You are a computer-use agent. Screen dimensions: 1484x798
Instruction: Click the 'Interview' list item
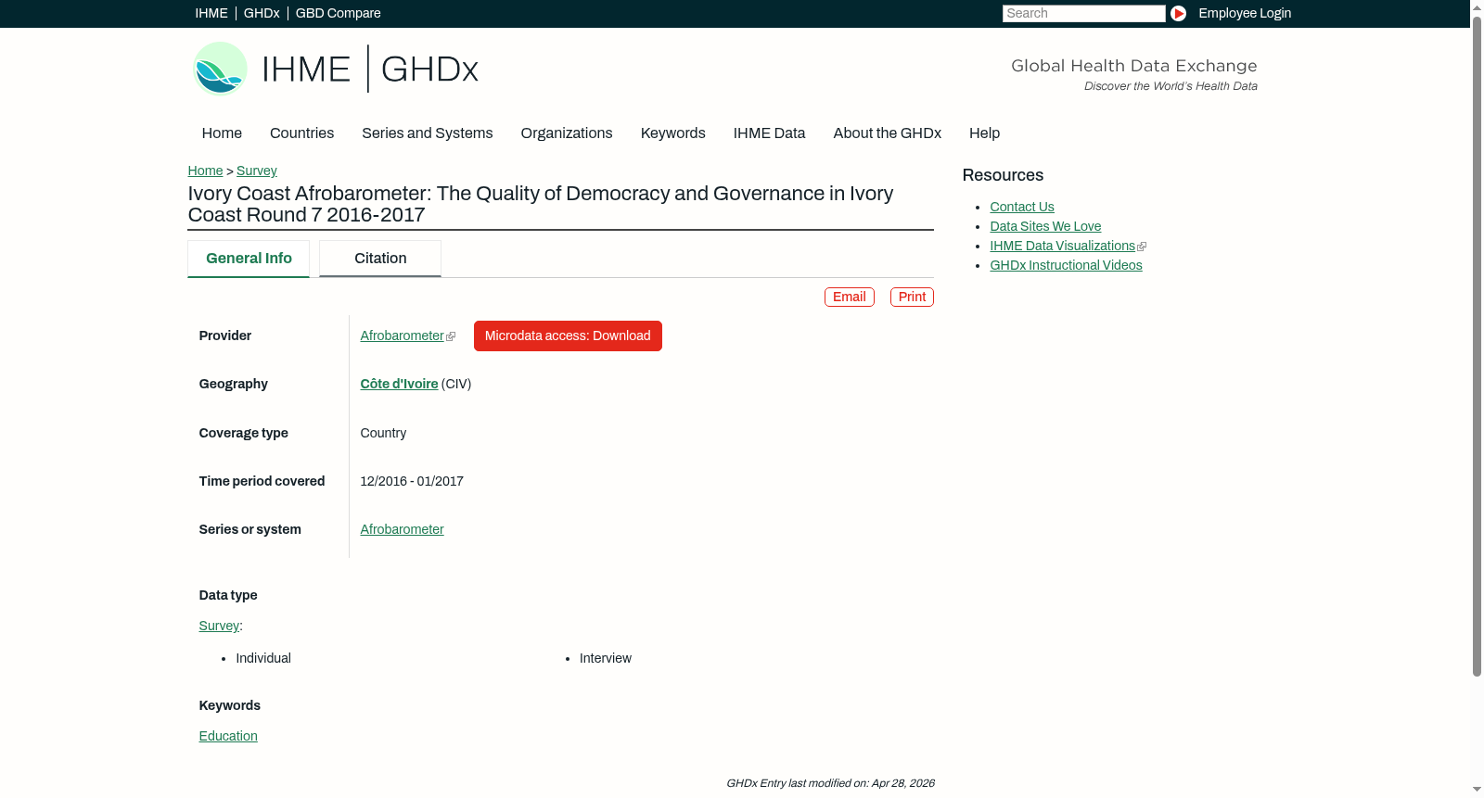click(x=606, y=658)
